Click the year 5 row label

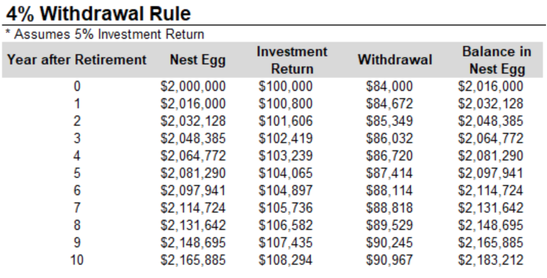pyautogui.click(x=77, y=173)
